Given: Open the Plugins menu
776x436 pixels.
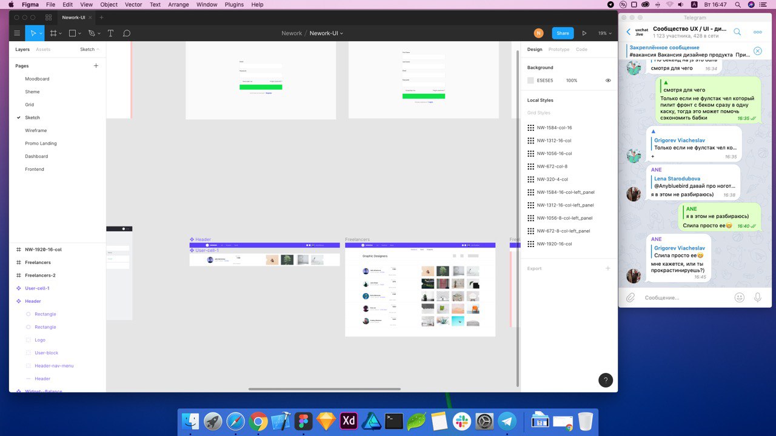Looking at the screenshot, I should pyautogui.click(x=233, y=4).
